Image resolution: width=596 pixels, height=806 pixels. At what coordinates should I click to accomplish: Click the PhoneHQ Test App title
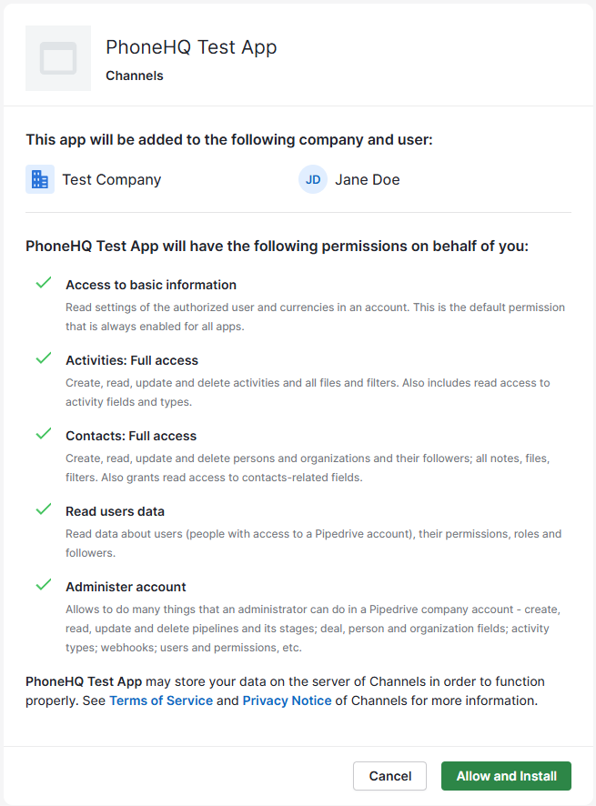tap(191, 47)
